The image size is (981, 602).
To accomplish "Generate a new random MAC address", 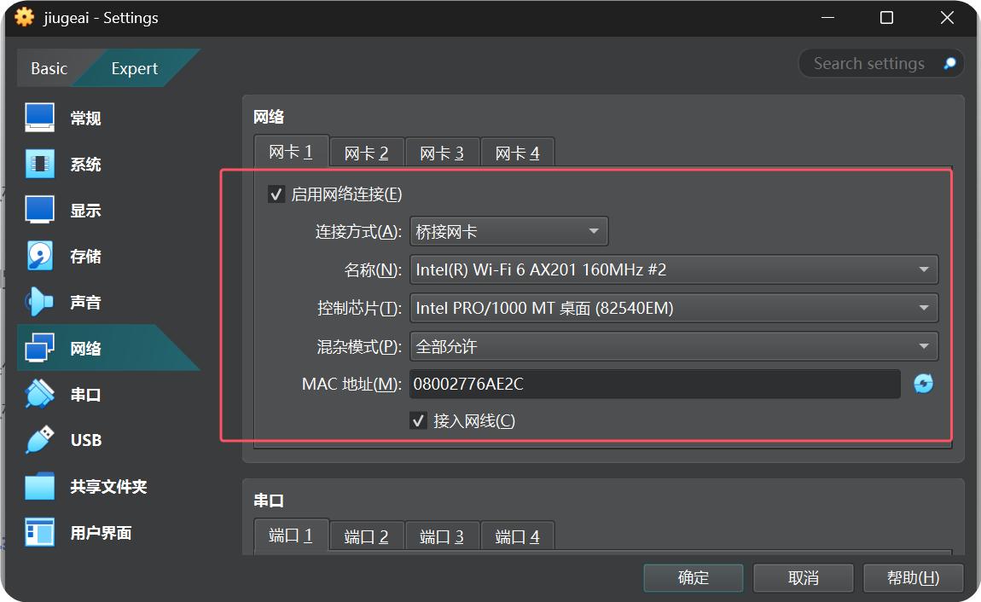I will [924, 383].
